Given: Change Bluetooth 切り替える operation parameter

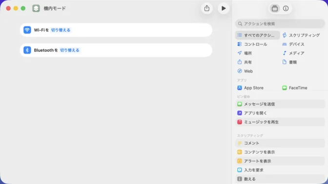Looking at the screenshot, I should click(x=70, y=50).
